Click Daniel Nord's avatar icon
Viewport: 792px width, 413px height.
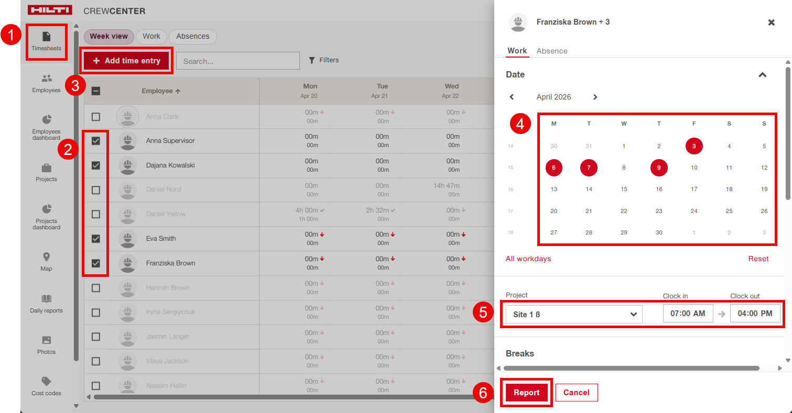pos(127,189)
